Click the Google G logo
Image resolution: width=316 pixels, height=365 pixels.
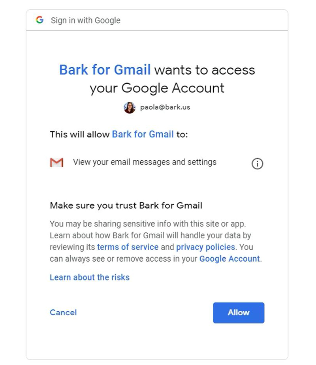click(40, 20)
